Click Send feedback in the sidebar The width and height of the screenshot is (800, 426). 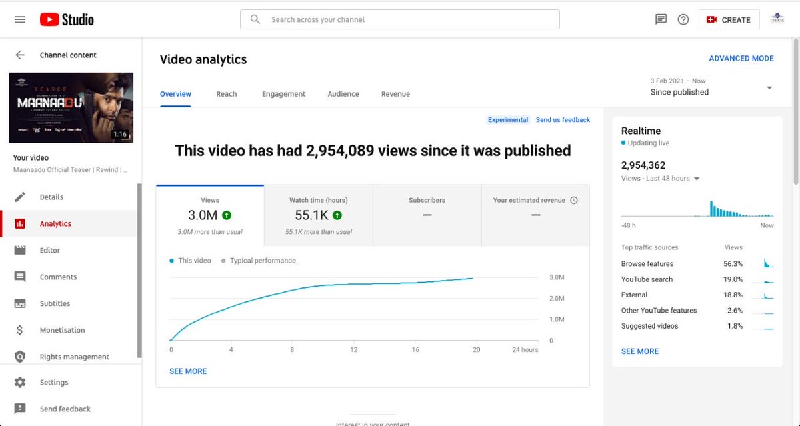[x=71, y=409]
